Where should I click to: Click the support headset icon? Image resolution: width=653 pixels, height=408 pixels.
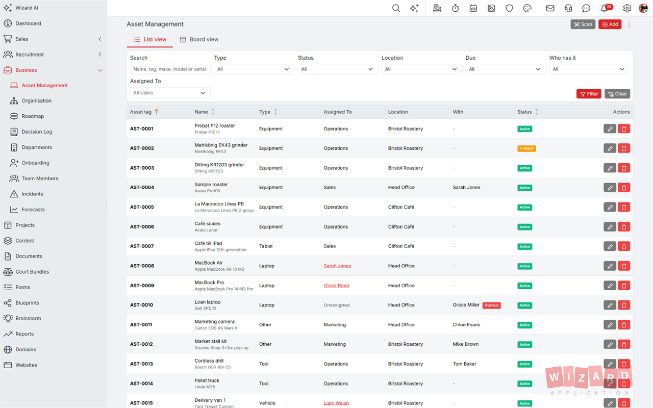coord(568,8)
